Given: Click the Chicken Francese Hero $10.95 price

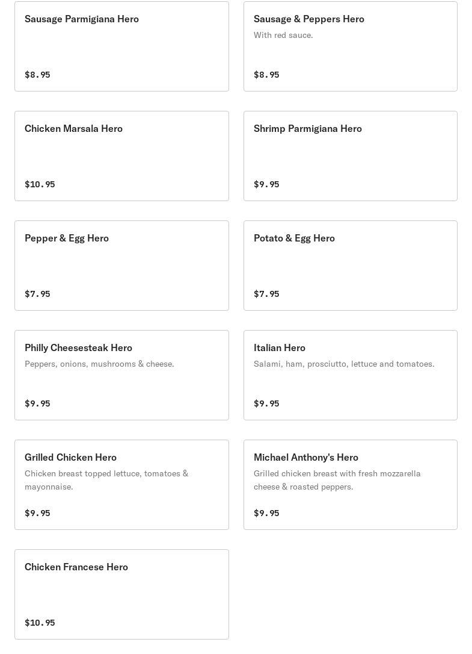Looking at the screenshot, I should tap(40, 623).
